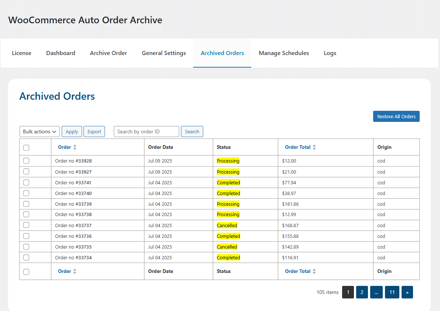The image size is (440, 311).
Task: Click the text Order no #33737
Action: 73,225
